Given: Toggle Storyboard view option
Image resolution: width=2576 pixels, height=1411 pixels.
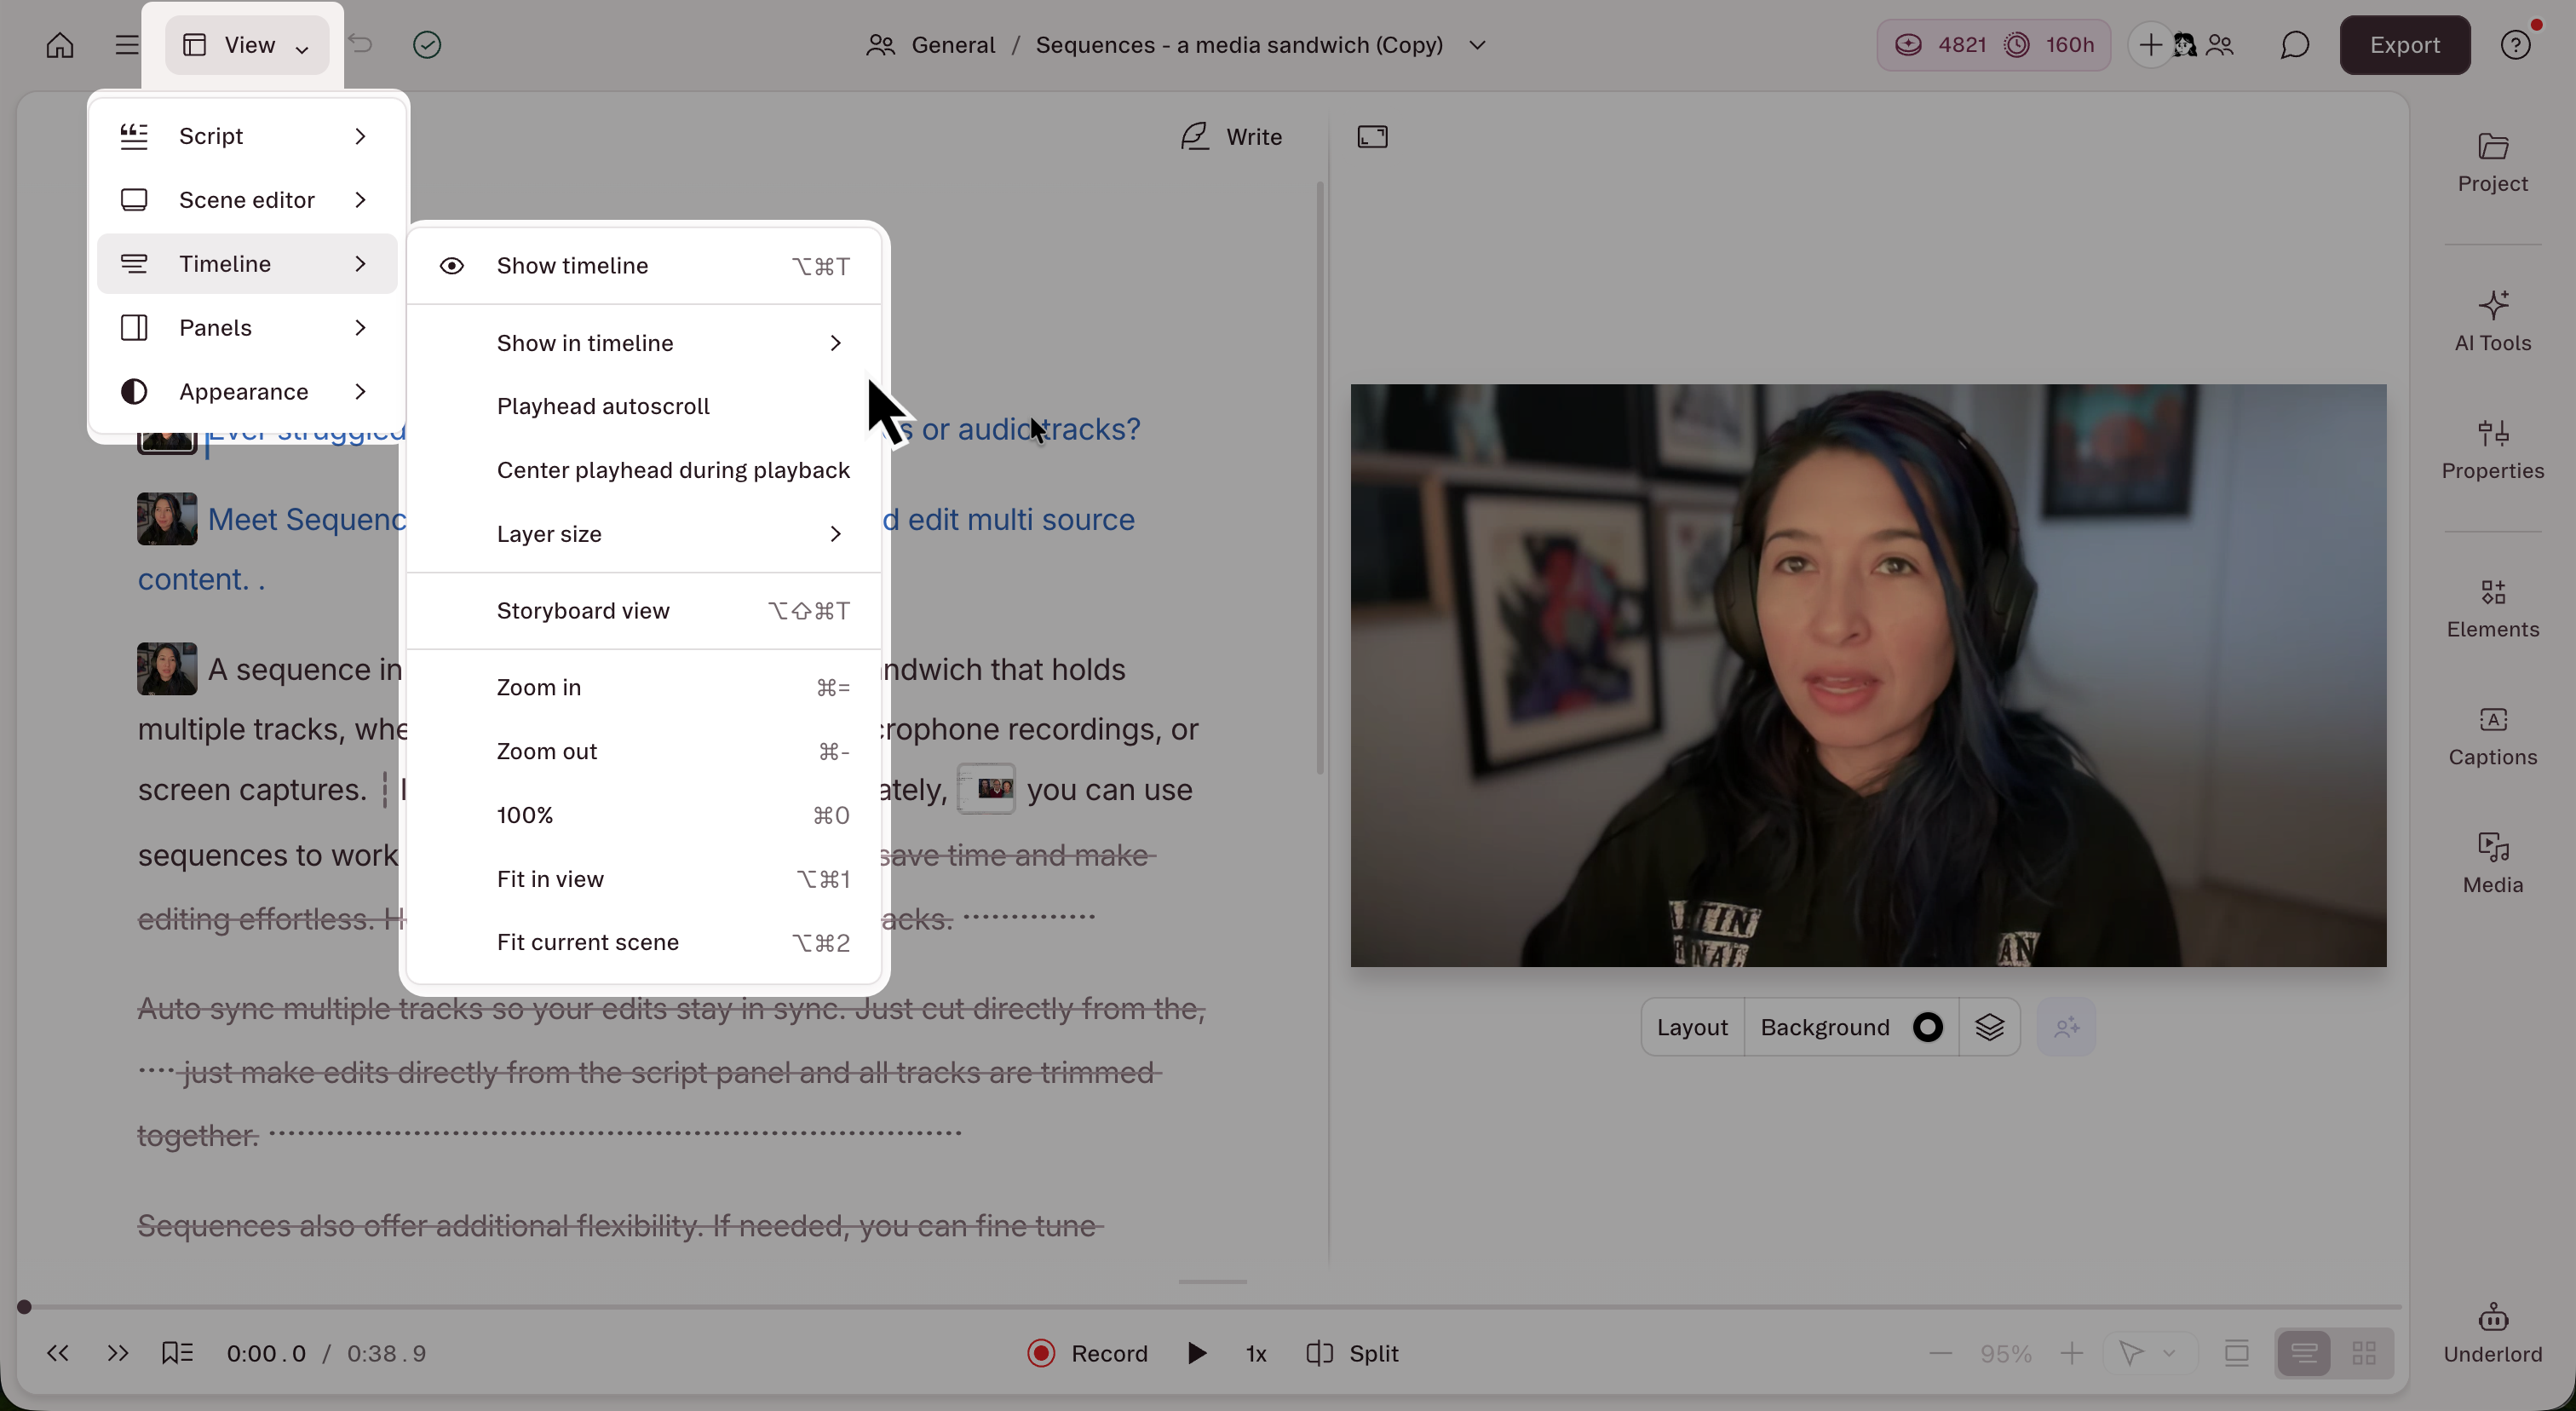Looking at the screenshot, I should tap(644, 611).
